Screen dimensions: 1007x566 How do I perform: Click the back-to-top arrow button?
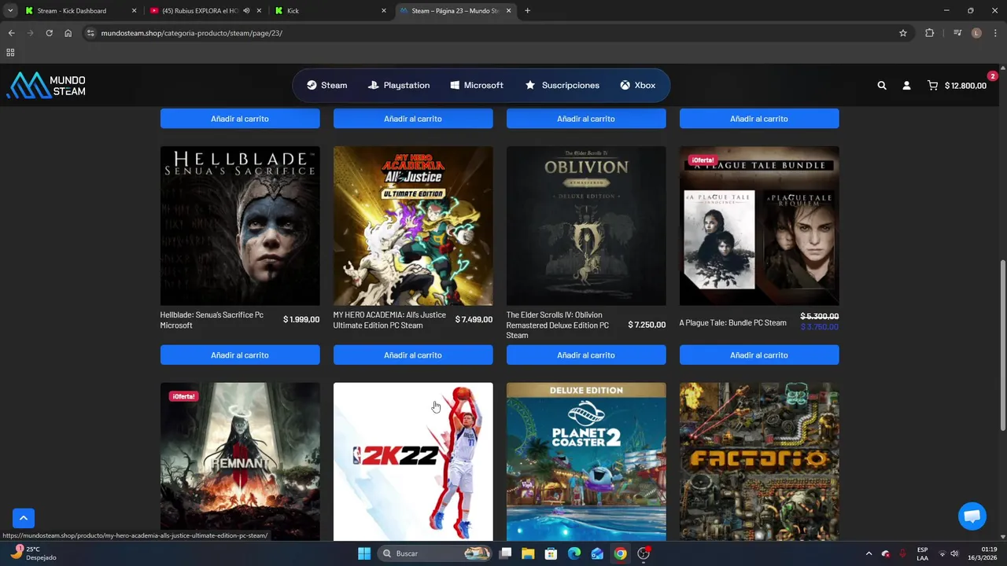click(x=24, y=518)
